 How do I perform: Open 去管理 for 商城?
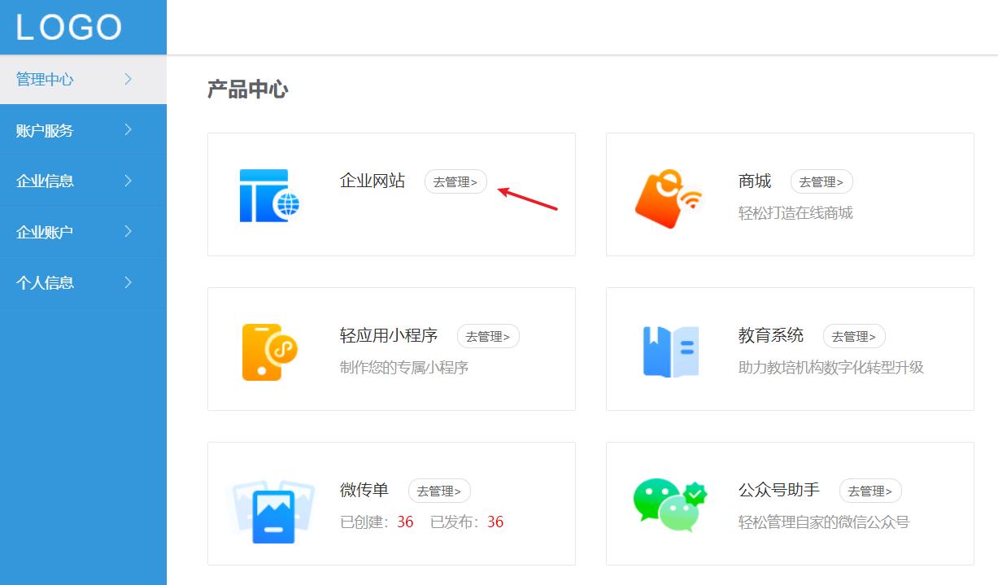[821, 181]
